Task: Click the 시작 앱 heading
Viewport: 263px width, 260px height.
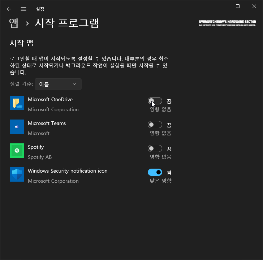Action: (x=21, y=43)
